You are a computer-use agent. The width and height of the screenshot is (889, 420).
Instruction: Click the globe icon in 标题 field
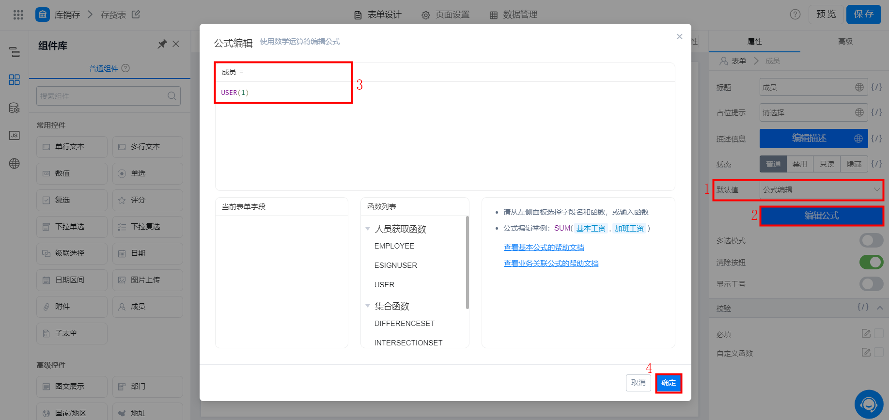click(859, 87)
